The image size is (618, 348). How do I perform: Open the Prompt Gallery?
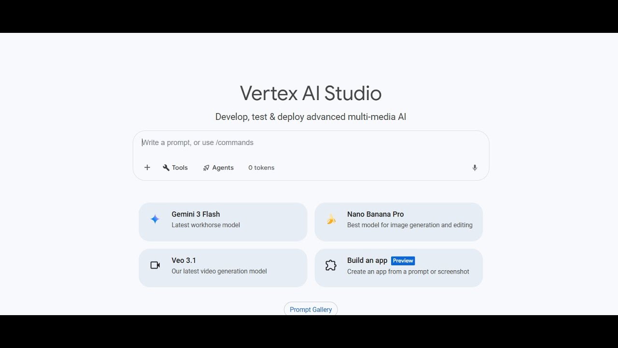311,309
